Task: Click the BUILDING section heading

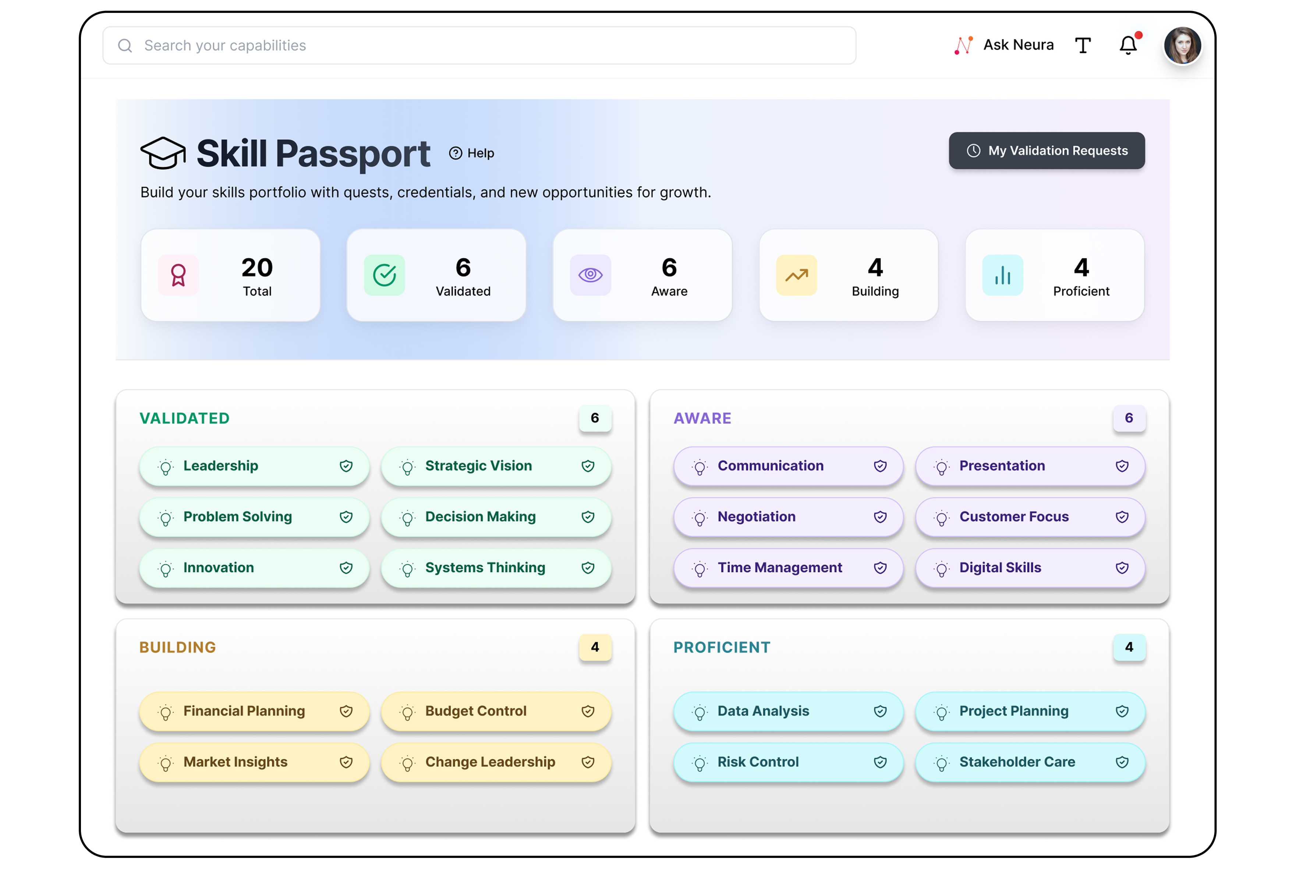Action: click(177, 647)
